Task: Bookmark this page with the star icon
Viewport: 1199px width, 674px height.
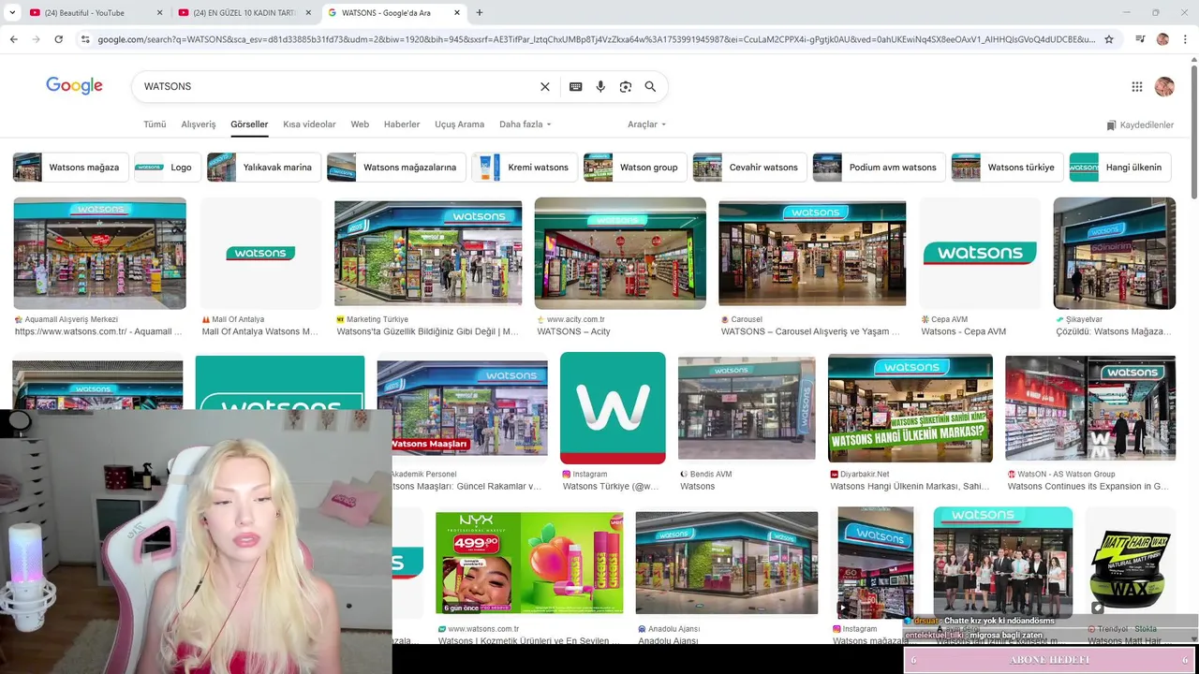Action: coord(1109,39)
